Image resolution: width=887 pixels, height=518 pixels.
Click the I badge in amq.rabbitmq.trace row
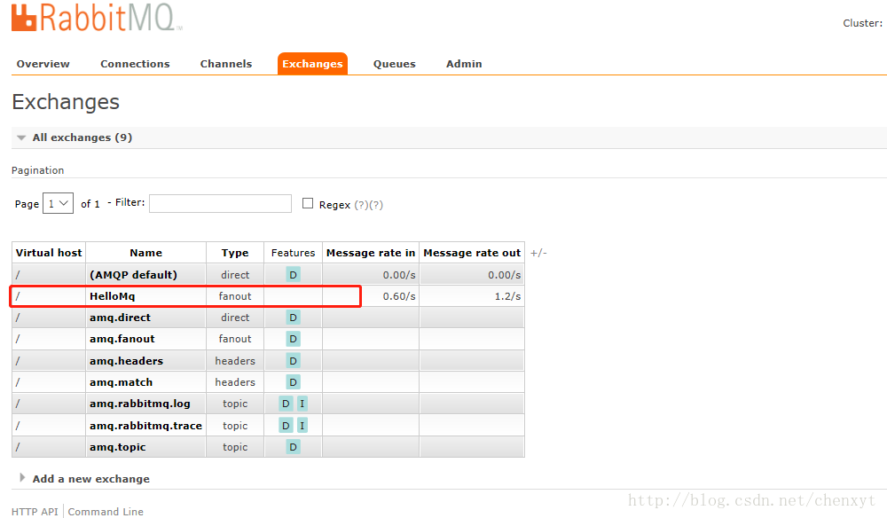[x=302, y=426]
